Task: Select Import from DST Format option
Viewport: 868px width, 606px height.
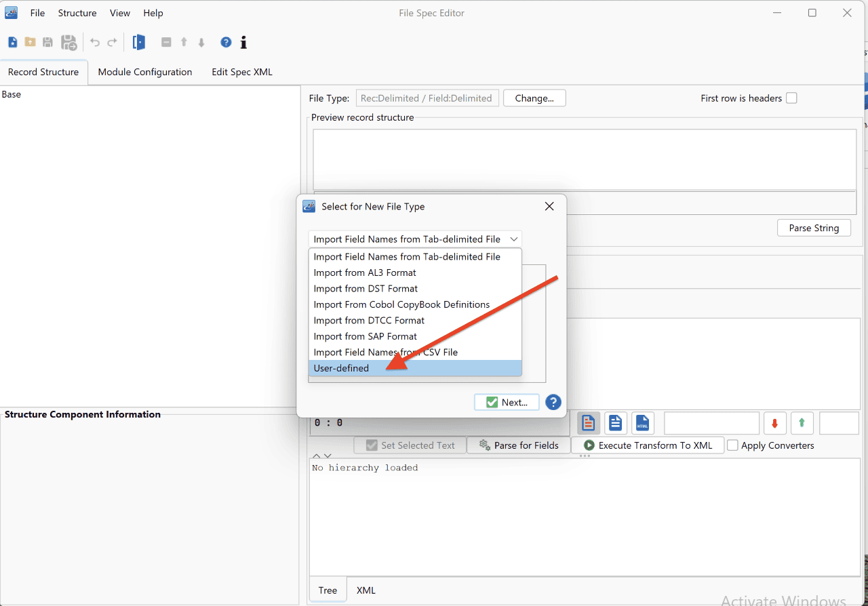Action: (x=415, y=289)
